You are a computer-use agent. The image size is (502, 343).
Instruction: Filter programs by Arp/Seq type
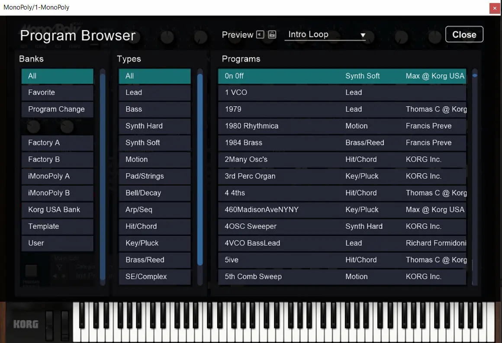[x=154, y=210]
